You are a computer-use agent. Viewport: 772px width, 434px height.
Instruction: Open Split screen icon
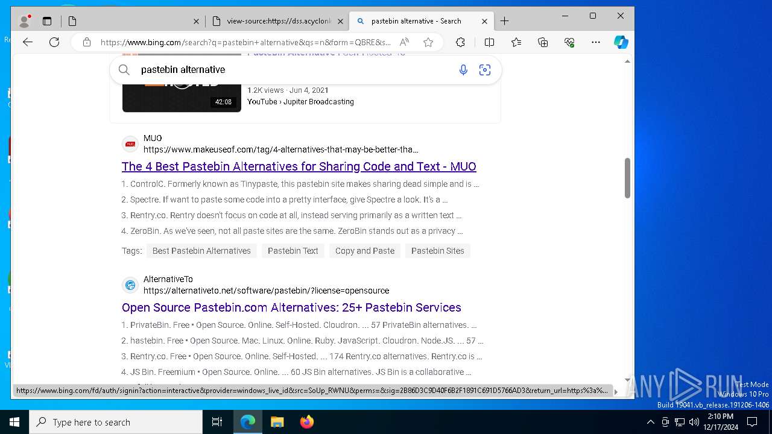point(489,42)
